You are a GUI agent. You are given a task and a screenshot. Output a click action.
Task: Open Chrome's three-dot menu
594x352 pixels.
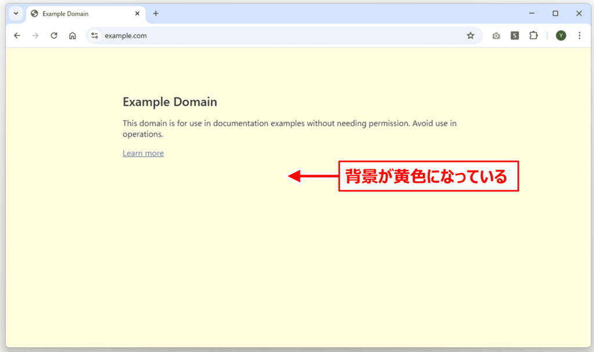(579, 35)
